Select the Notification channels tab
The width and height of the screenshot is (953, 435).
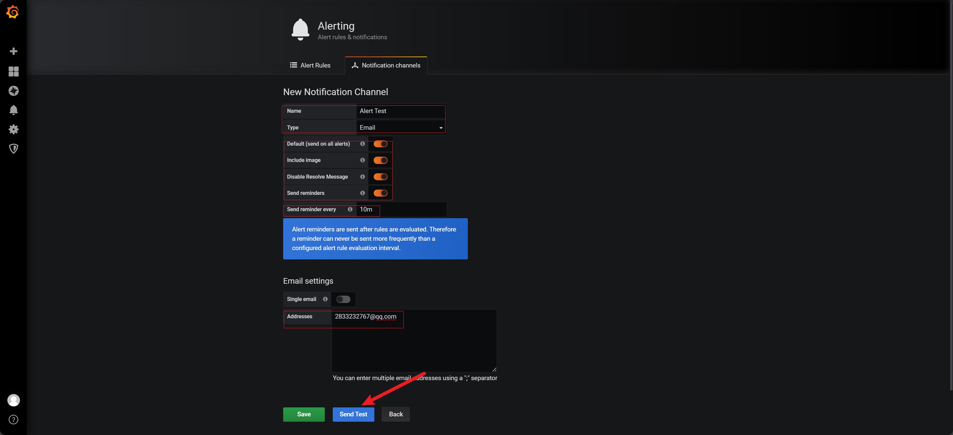[x=386, y=66]
